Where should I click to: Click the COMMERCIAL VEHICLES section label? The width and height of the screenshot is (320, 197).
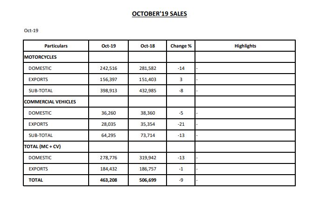click(x=49, y=102)
